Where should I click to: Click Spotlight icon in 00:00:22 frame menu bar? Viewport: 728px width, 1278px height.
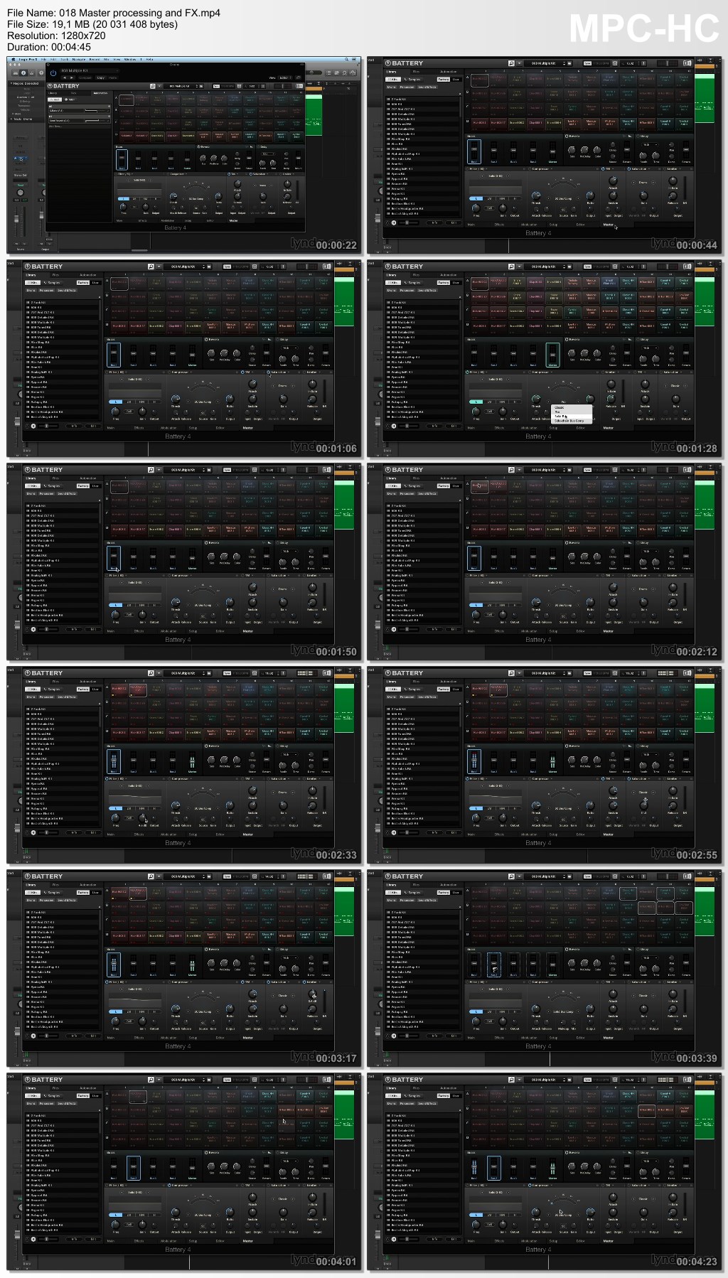347,60
